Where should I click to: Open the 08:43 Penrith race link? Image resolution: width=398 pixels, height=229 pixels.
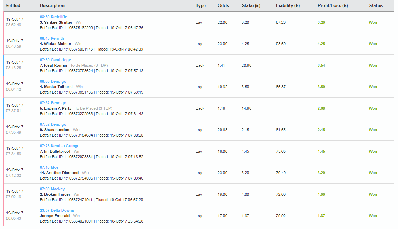coord(52,38)
